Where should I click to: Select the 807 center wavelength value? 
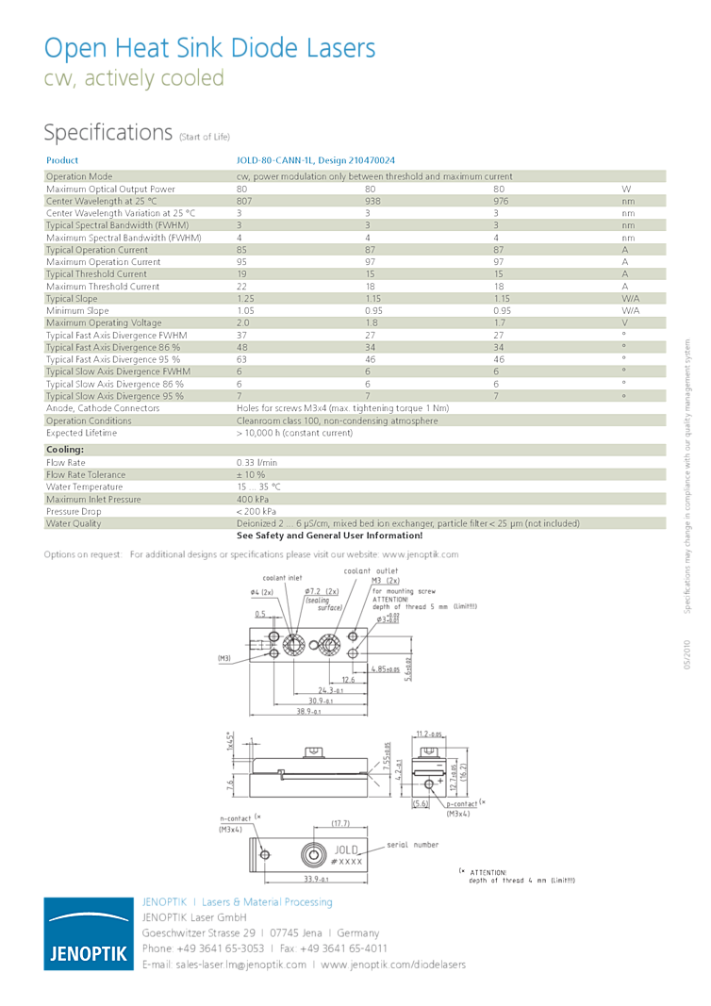244,201
